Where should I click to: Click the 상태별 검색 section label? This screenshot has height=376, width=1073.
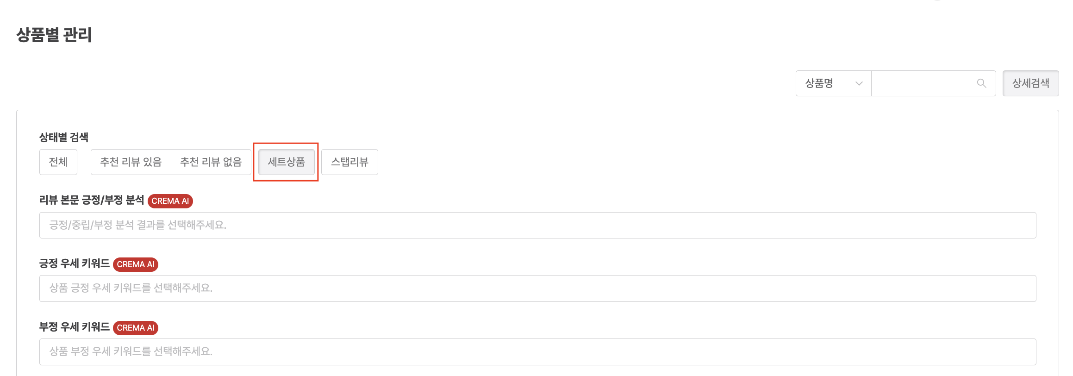point(64,138)
